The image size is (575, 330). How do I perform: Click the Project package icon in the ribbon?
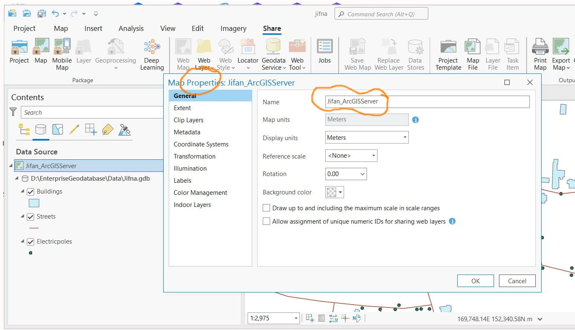click(19, 47)
